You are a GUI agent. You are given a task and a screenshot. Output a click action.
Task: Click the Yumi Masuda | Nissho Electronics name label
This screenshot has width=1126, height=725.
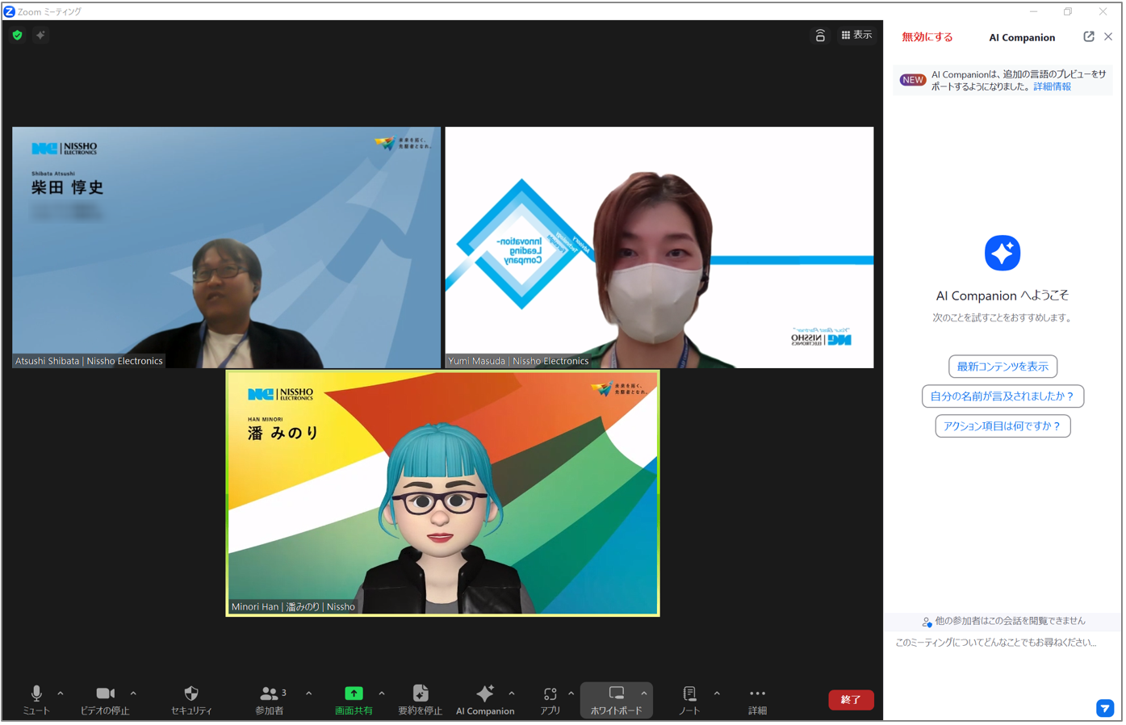(x=518, y=361)
